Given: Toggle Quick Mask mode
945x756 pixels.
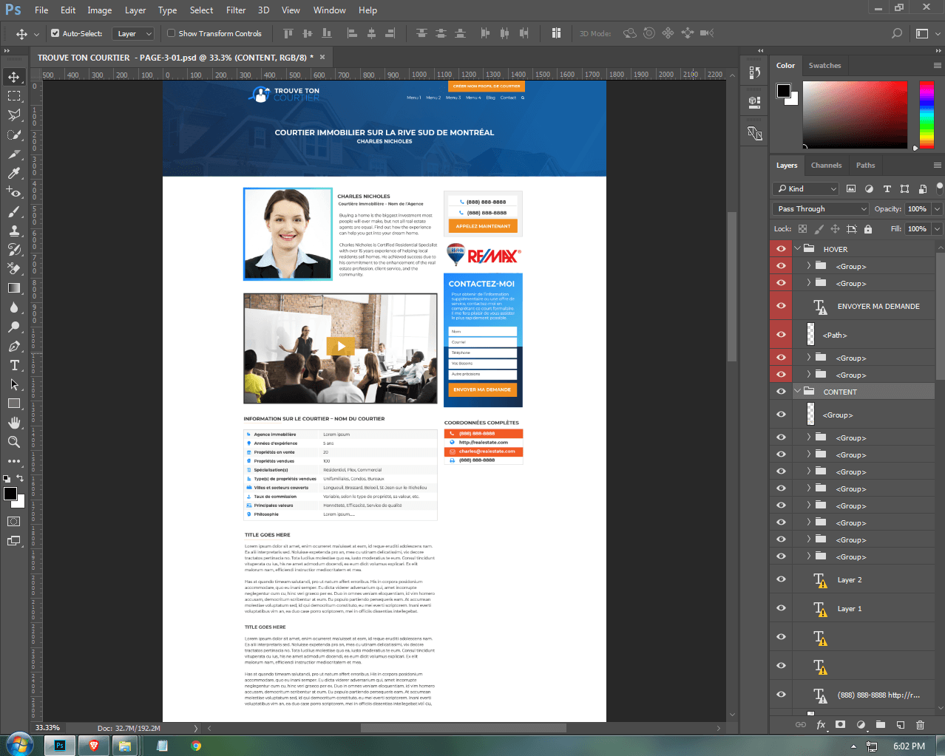Looking at the screenshot, I should pyautogui.click(x=14, y=521).
